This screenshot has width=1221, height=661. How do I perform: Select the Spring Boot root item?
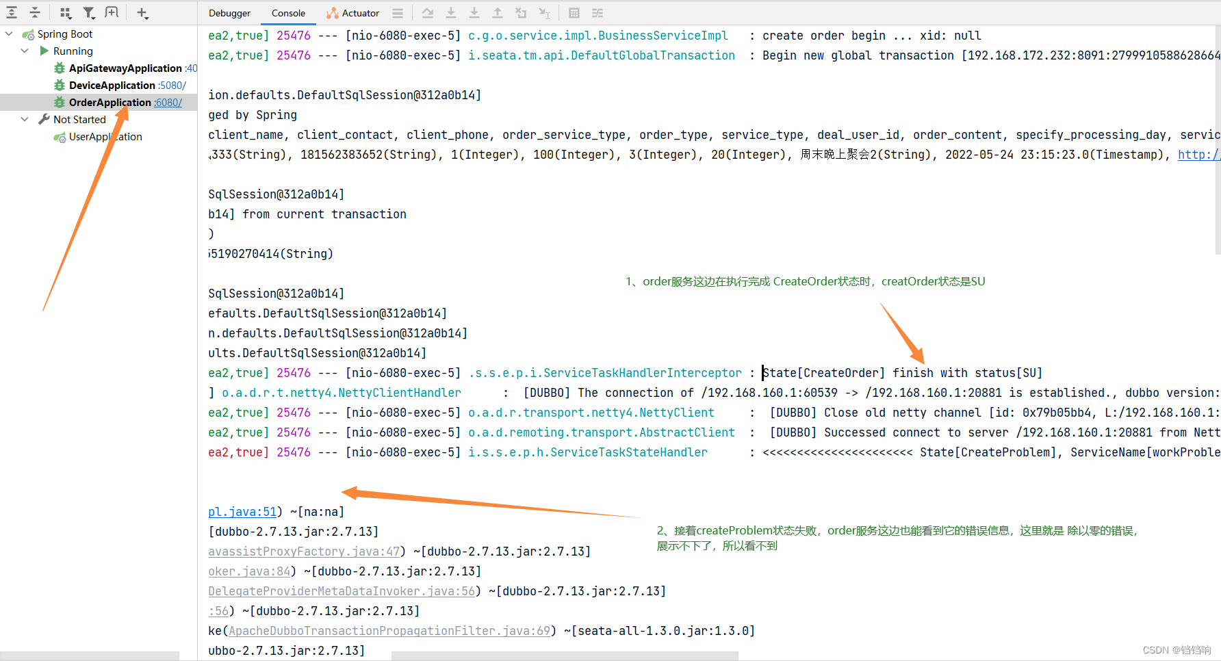click(65, 34)
